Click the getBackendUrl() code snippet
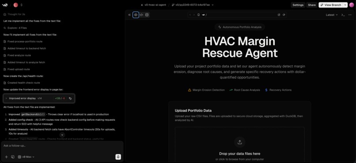The image size is (356, 163). click(x=33, y=115)
